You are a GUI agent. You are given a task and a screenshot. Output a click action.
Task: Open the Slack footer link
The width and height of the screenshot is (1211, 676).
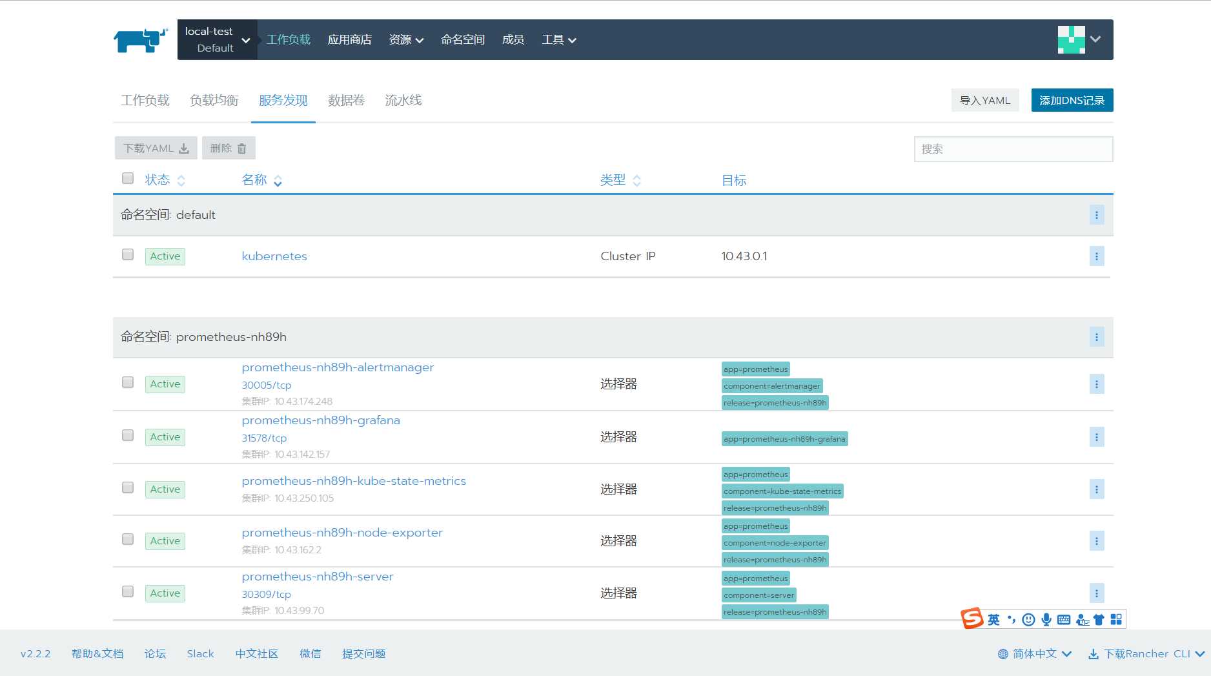200,653
